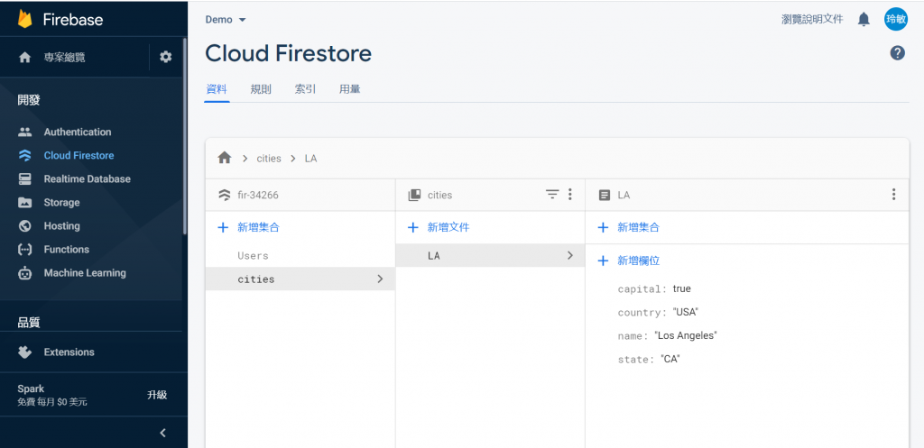Collapse the sidebar with left chevron
This screenshot has width=924, height=448.
(x=163, y=433)
